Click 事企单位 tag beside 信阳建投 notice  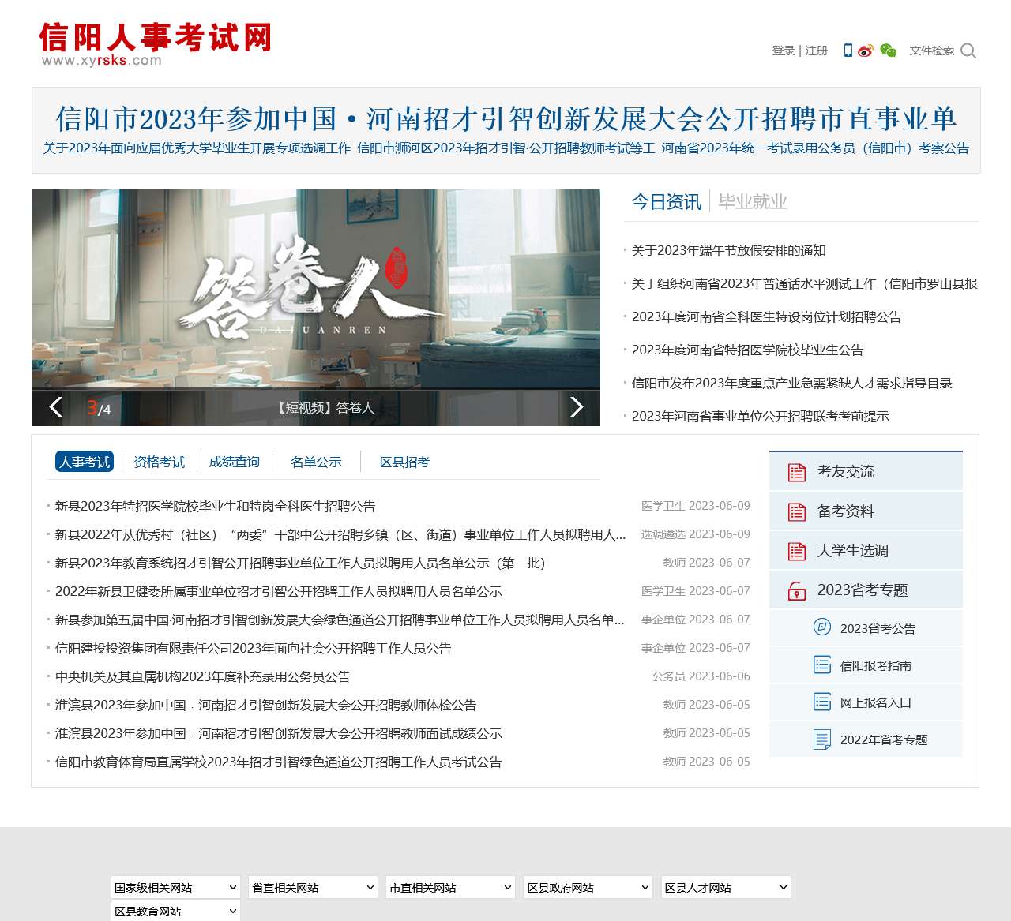coord(663,648)
